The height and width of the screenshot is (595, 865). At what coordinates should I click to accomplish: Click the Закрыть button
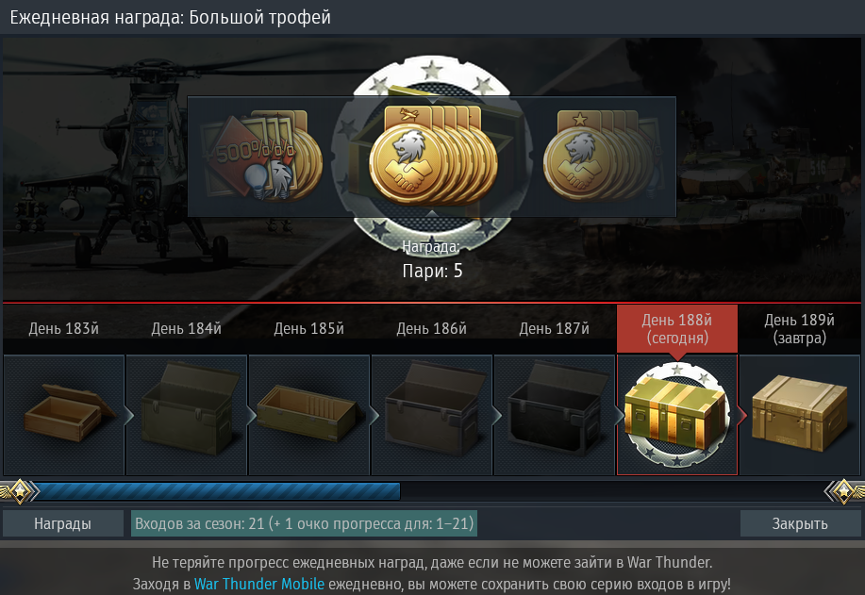(x=800, y=523)
